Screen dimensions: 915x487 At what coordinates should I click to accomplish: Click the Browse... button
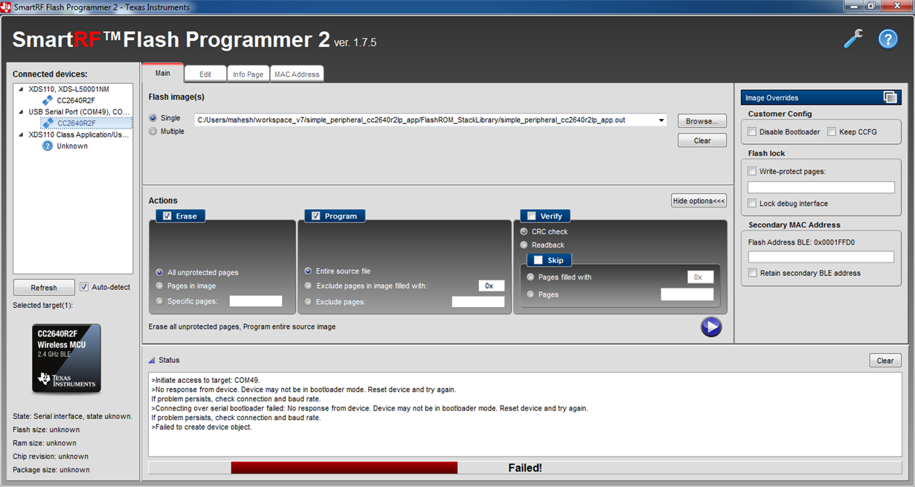702,121
